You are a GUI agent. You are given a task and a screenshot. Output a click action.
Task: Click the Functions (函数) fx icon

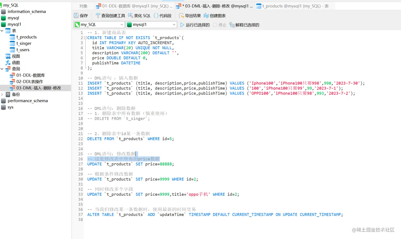pyautogui.click(x=8, y=62)
